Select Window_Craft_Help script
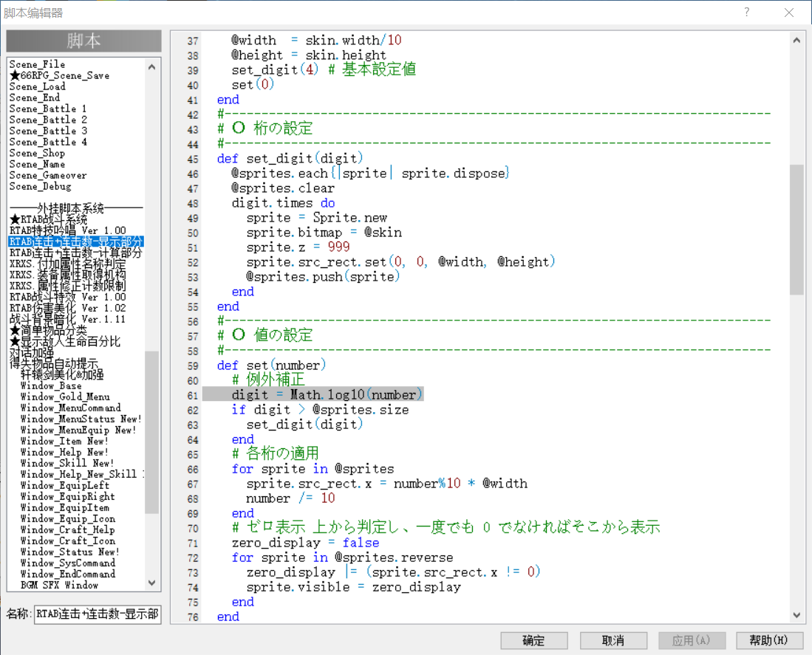812x655 pixels. (68, 529)
